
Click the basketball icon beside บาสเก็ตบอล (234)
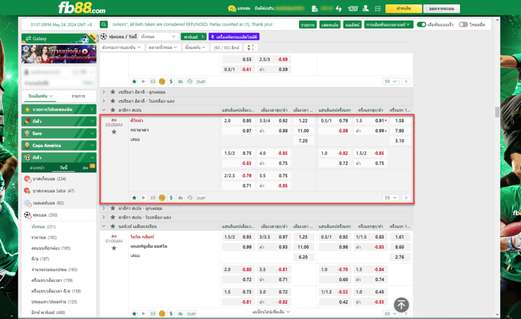tap(27, 179)
